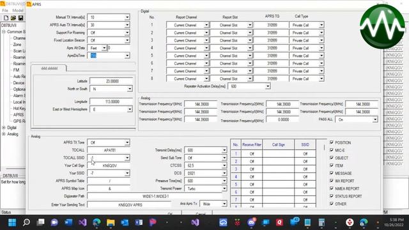The height and width of the screenshot is (230, 409).
Task: Open the pink P app on taskbar
Action: [153, 222]
